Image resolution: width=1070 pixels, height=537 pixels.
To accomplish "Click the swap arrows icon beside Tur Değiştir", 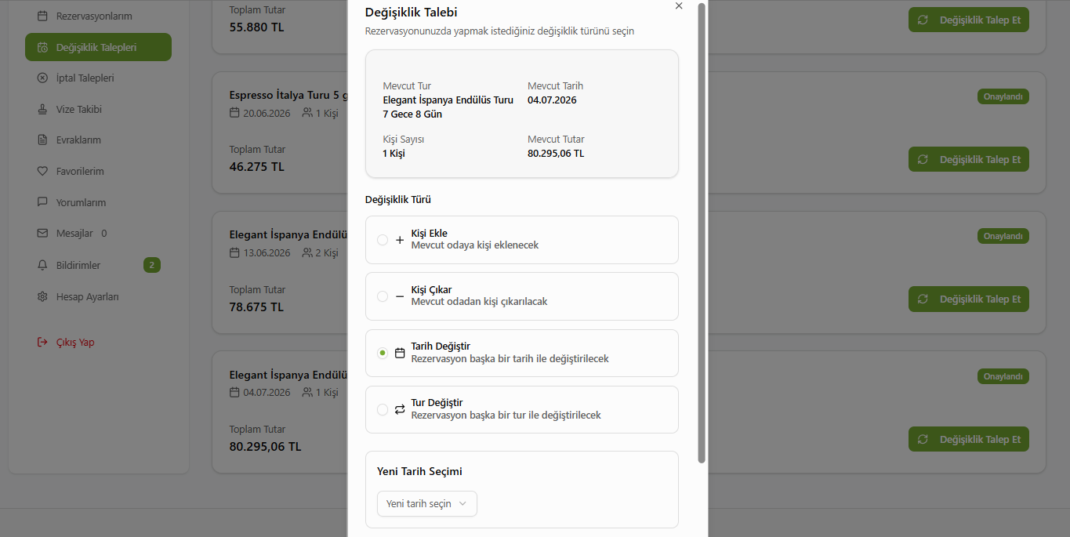I will click(x=400, y=409).
